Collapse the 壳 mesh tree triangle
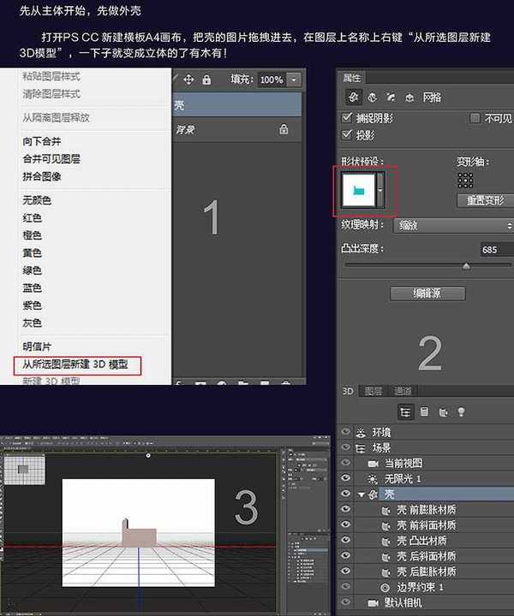 pos(362,495)
